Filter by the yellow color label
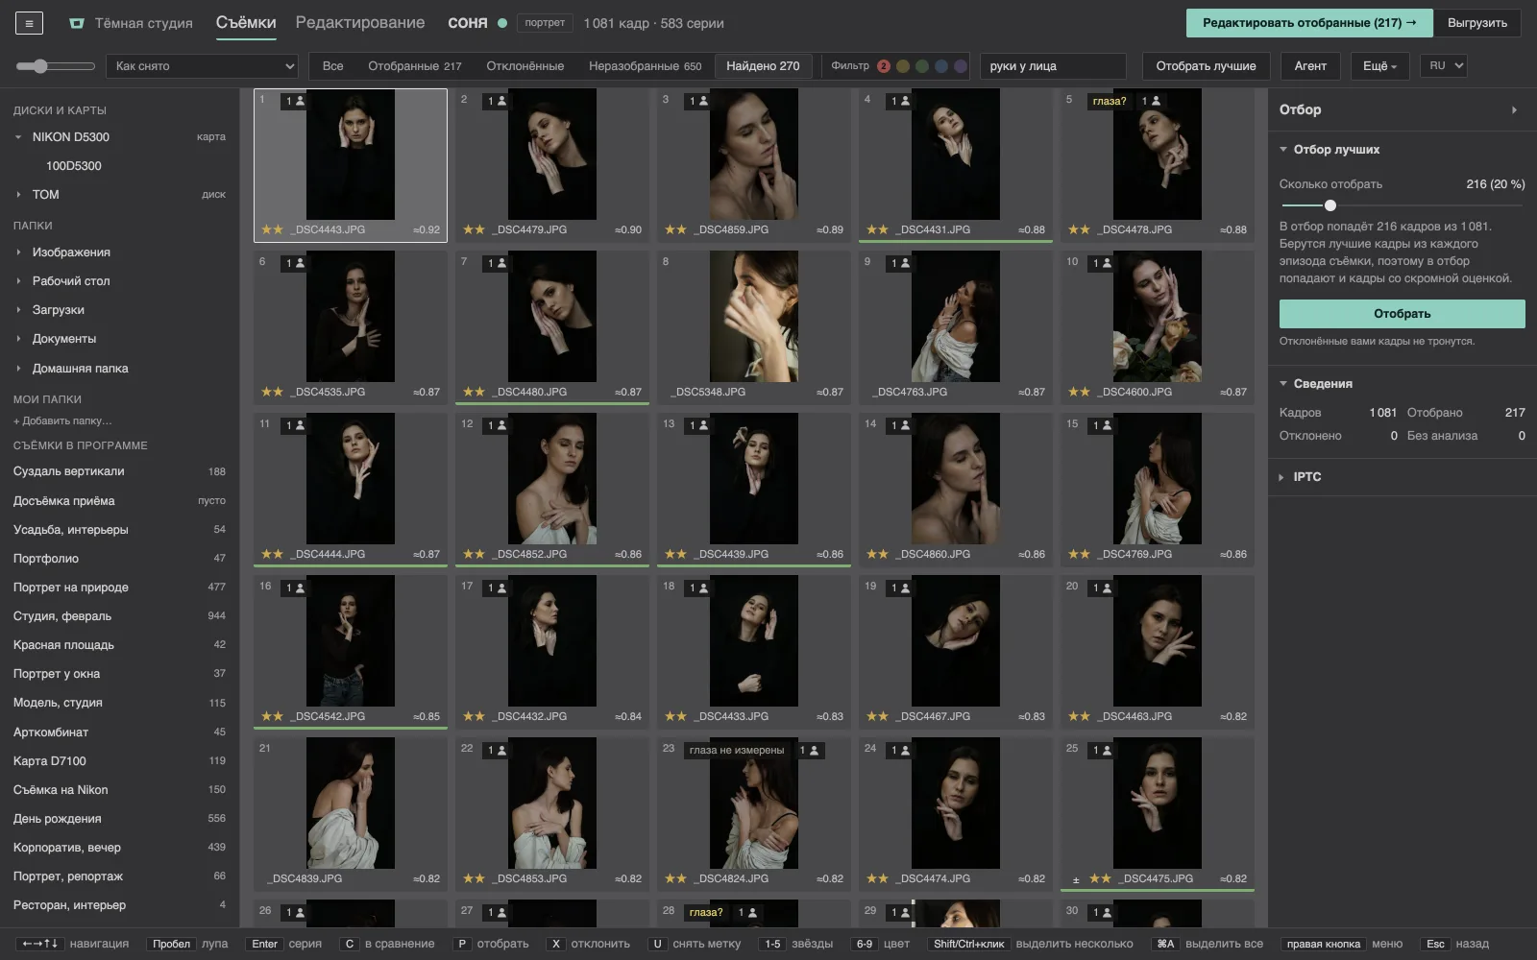 point(903,66)
